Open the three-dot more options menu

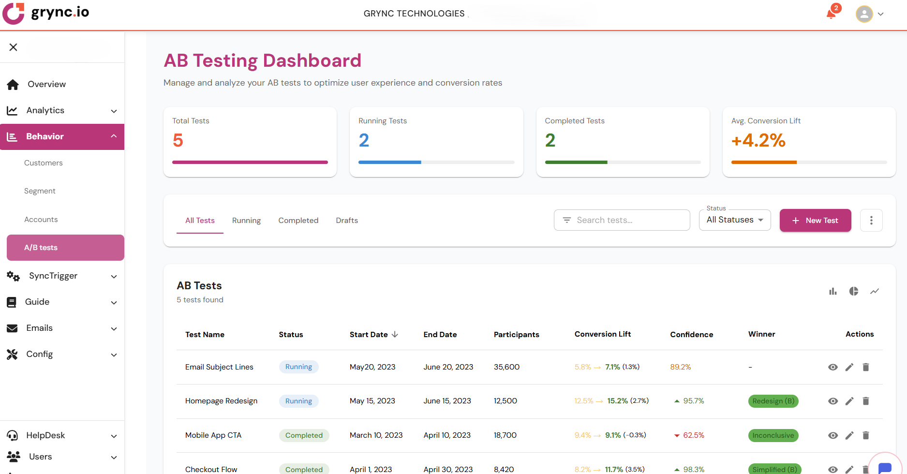click(x=871, y=221)
